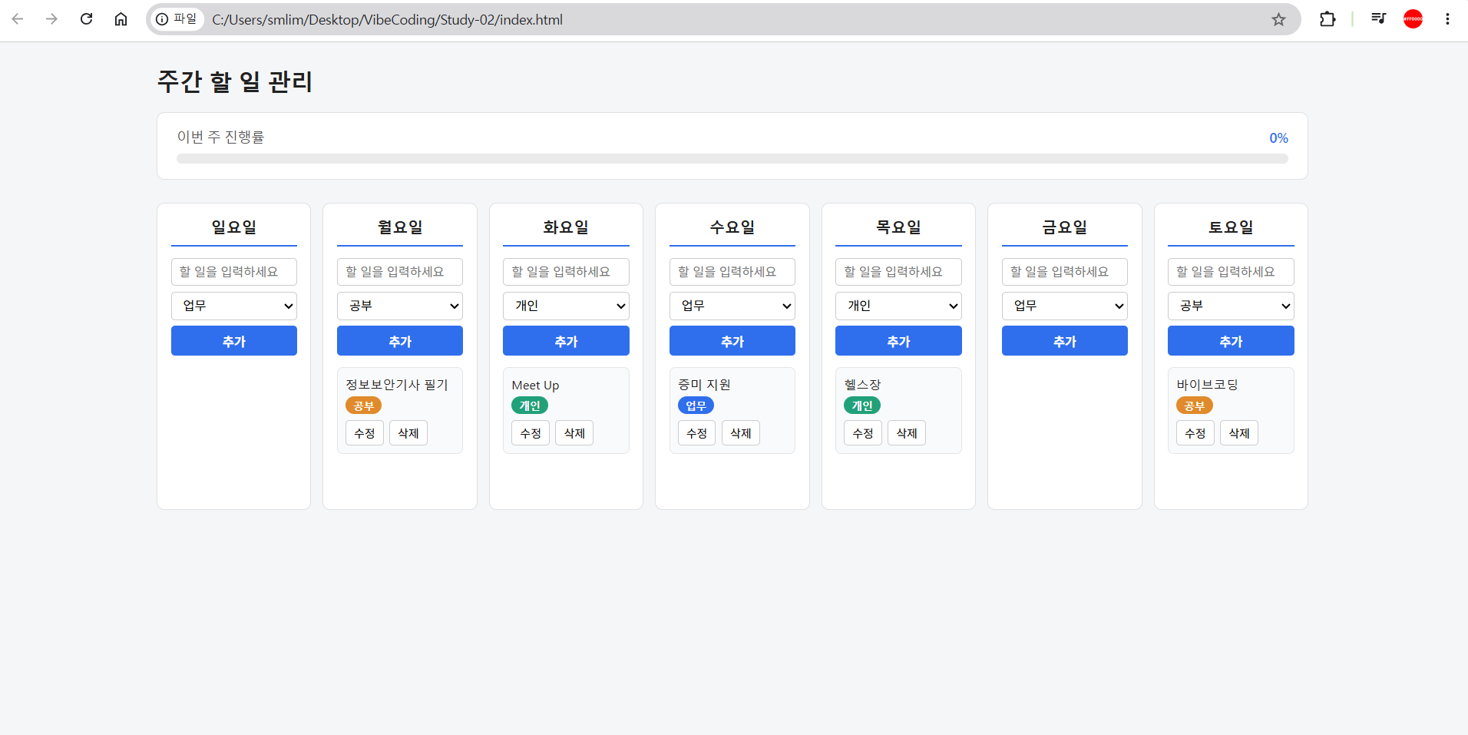This screenshot has width=1468, height=735.
Task: Click the address bar URL
Action: point(387,20)
